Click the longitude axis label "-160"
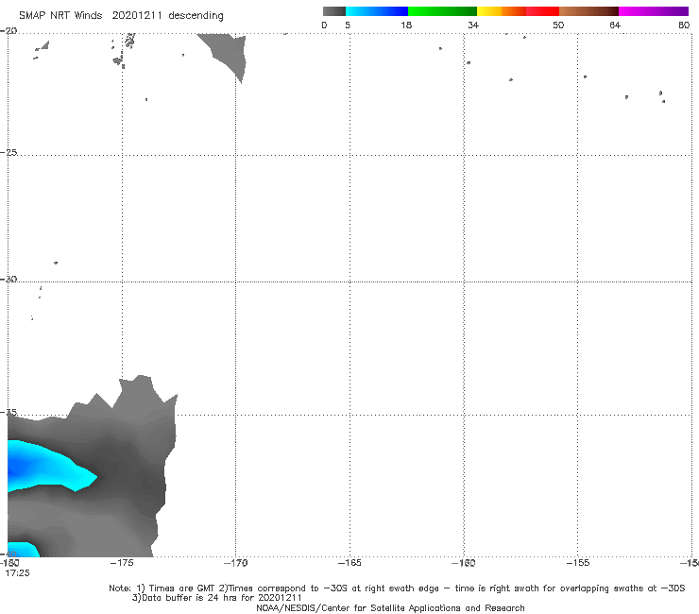Viewport: 699px width, 614px height. coord(463,563)
